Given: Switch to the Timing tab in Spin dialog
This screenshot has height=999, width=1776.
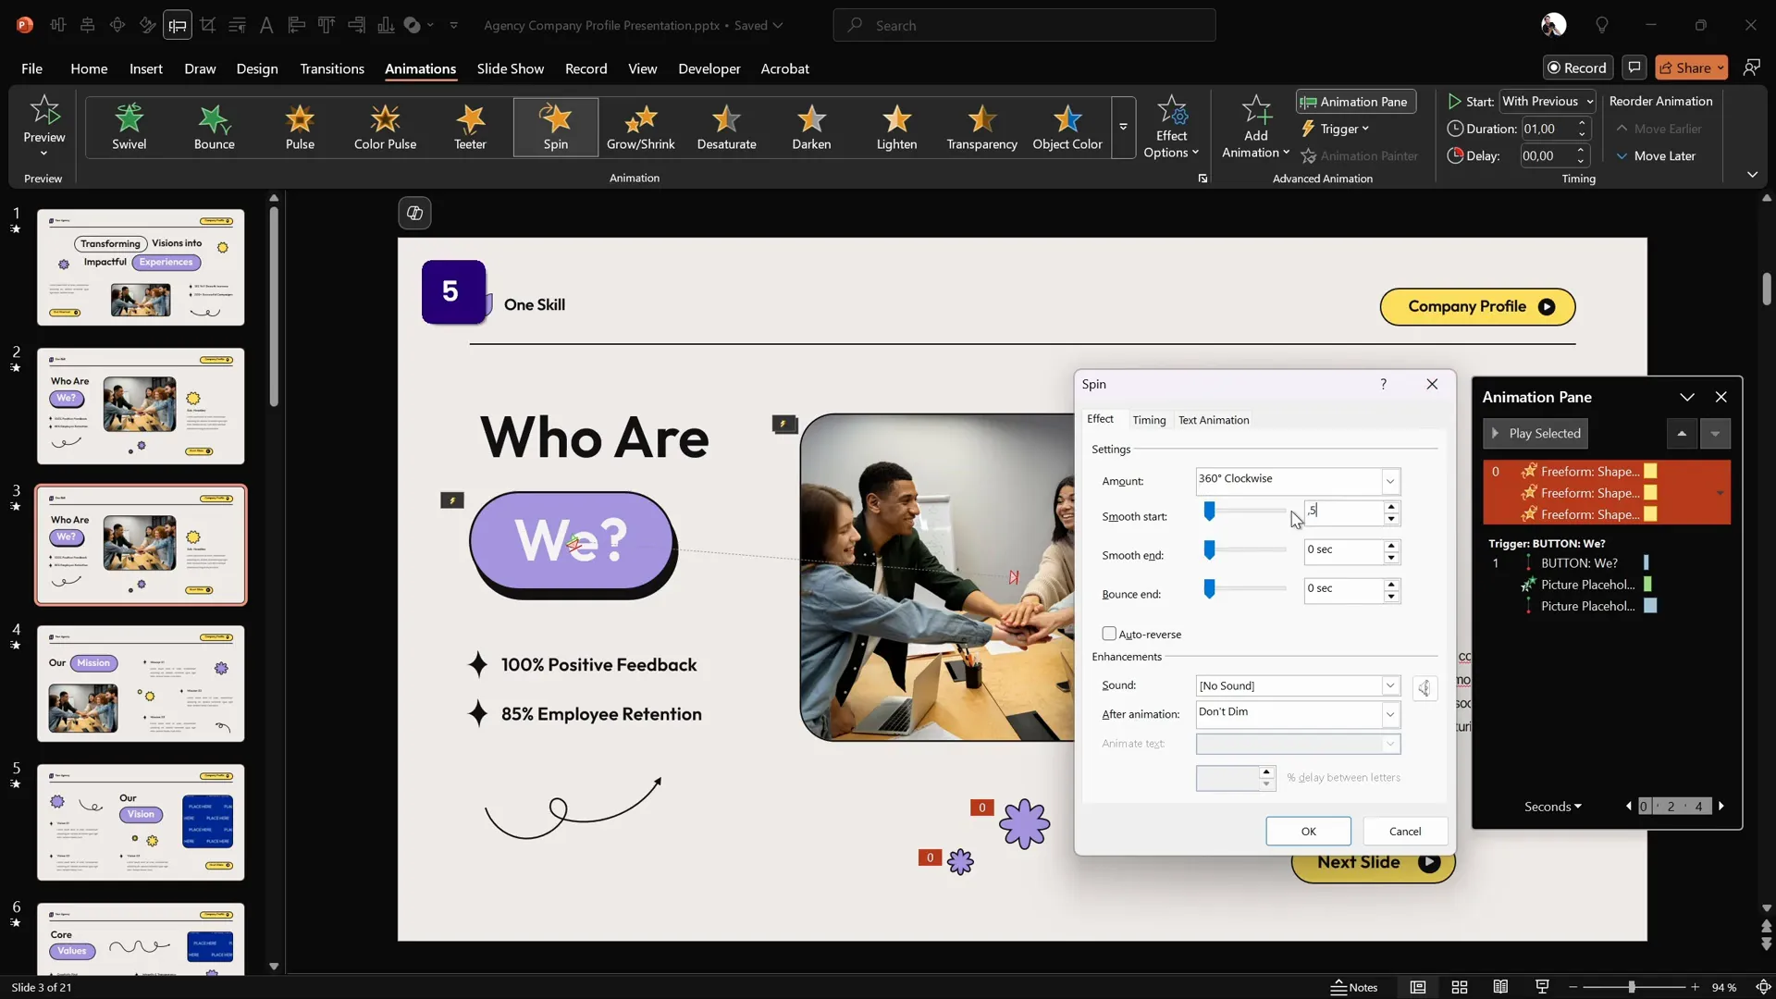Looking at the screenshot, I should click(x=1149, y=420).
